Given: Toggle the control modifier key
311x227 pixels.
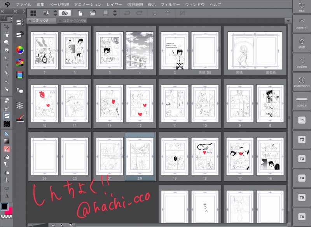Looking at the screenshot, I should point(302,24).
